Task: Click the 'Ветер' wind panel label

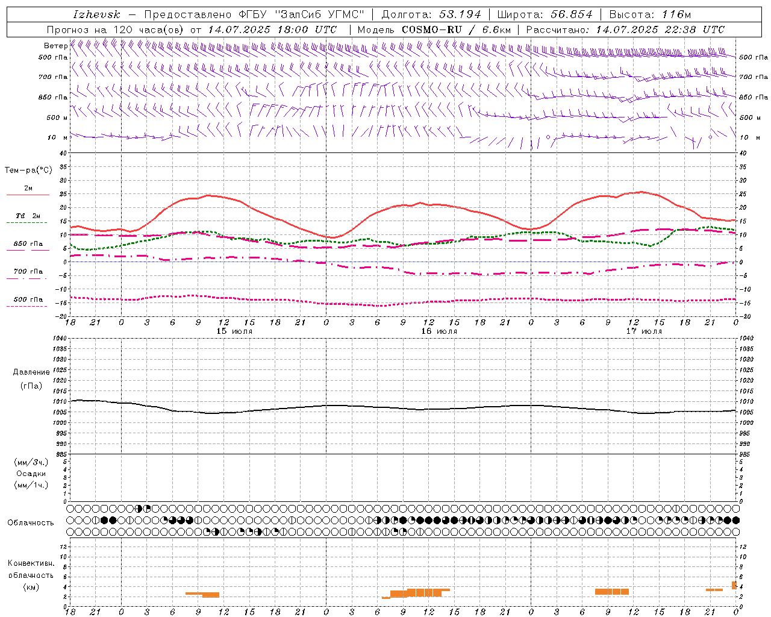Action: pos(55,46)
